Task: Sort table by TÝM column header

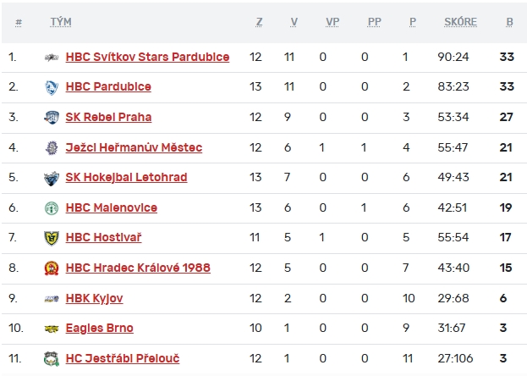Action: pos(60,22)
